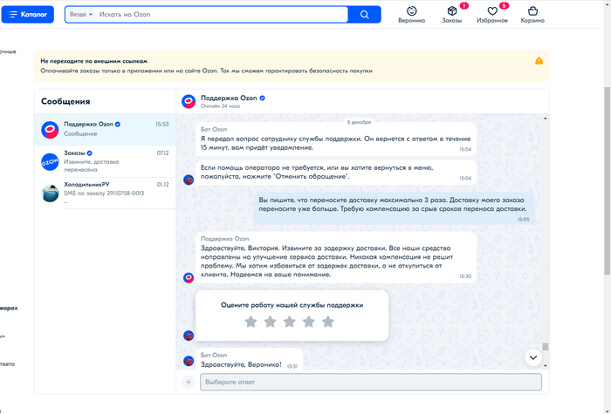Click the user message requesting компенсацию
This screenshot has height=414, width=611.
click(x=394, y=208)
